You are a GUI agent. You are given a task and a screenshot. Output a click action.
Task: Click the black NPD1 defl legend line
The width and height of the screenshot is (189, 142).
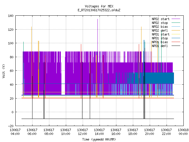[x=176, y=46]
